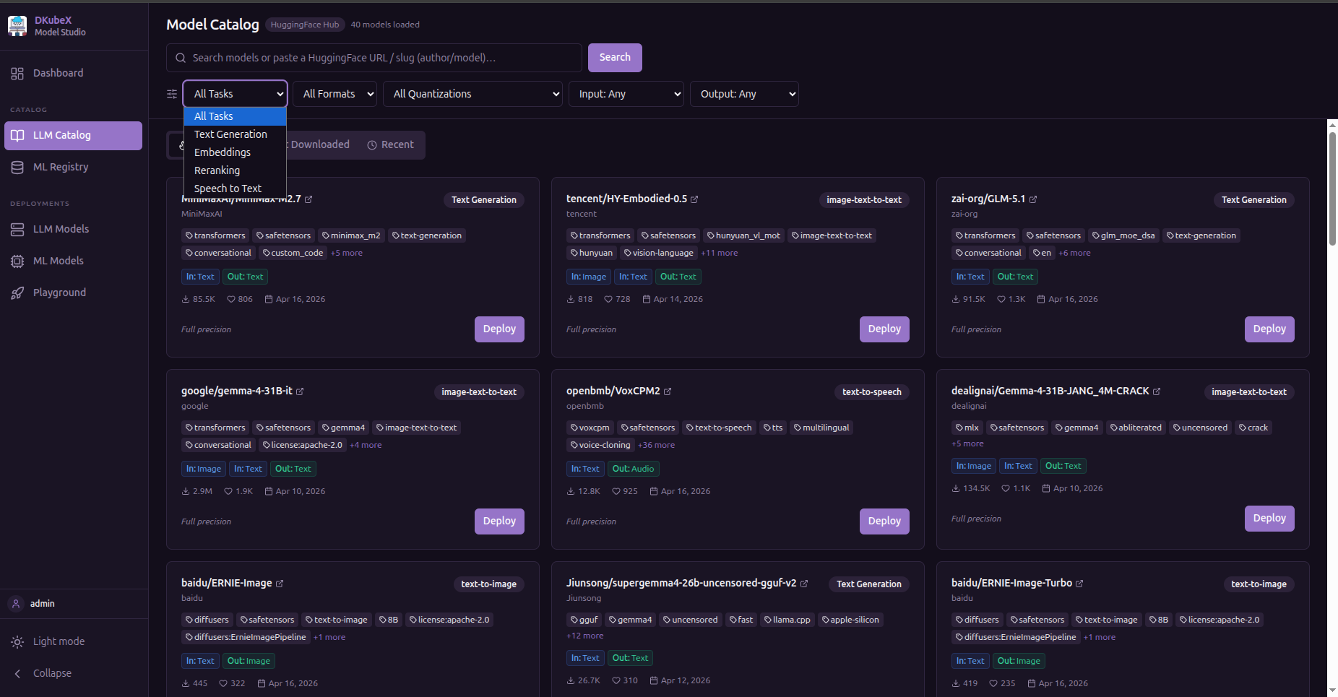1338x697 pixels.
Task: Click the sun icon beside Light mode
Action: (17, 641)
